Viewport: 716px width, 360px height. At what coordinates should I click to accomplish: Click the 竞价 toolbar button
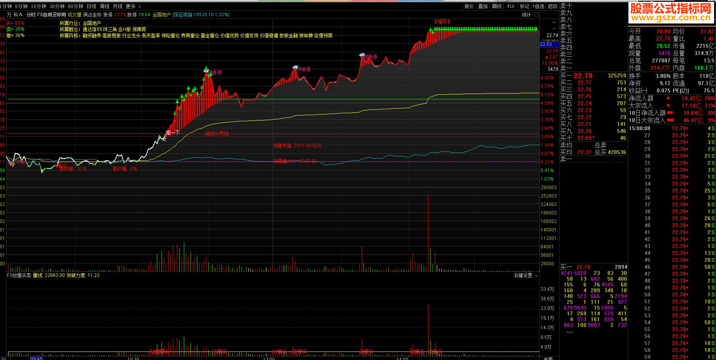click(x=469, y=6)
